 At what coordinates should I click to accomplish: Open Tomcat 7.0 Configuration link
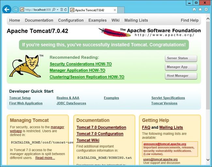click(x=100, y=134)
